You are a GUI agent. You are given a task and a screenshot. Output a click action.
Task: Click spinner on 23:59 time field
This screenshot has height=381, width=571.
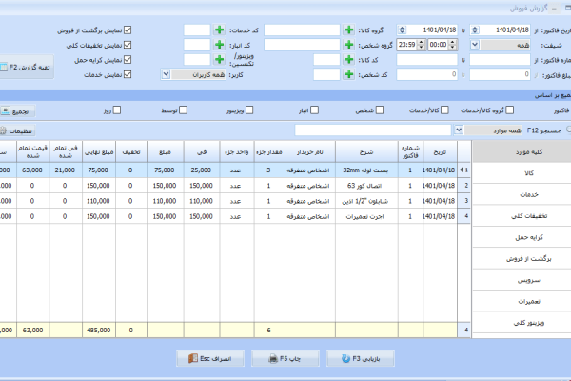pos(421,45)
